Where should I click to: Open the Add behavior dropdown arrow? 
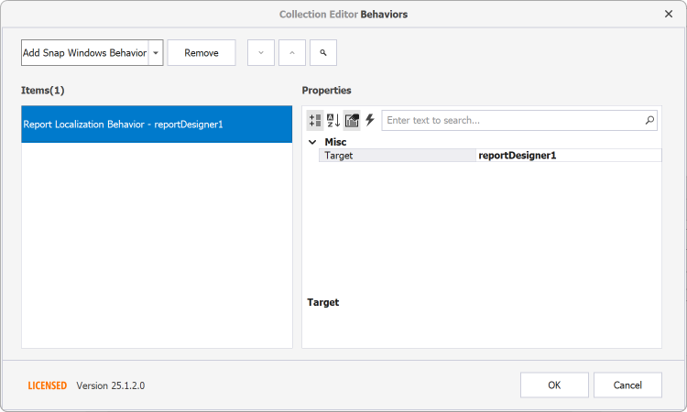coord(156,52)
